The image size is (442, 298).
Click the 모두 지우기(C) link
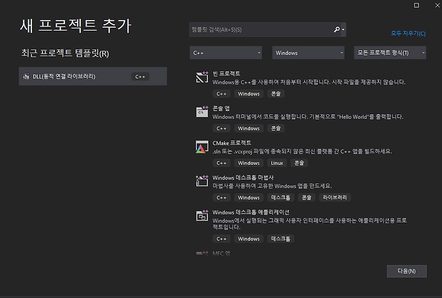click(408, 33)
